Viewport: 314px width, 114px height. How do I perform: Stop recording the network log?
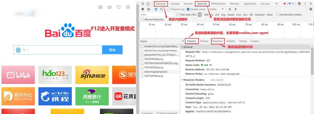tap(143, 9)
